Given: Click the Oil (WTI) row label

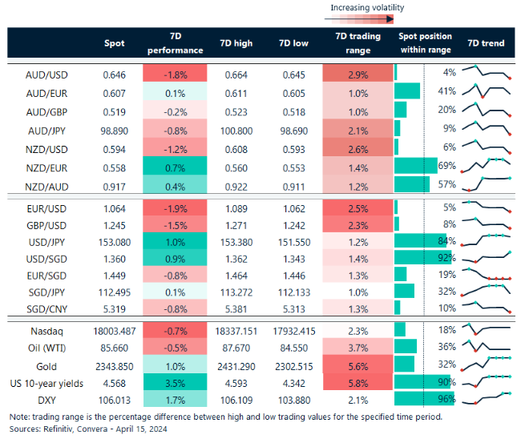Looking at the screenshot, I should click(x=46, y=346).
